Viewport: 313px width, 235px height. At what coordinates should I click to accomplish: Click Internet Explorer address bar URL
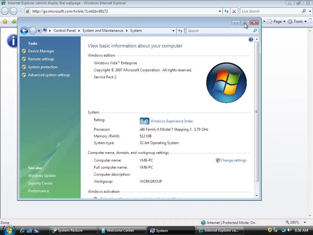click(x=70, y=11)
